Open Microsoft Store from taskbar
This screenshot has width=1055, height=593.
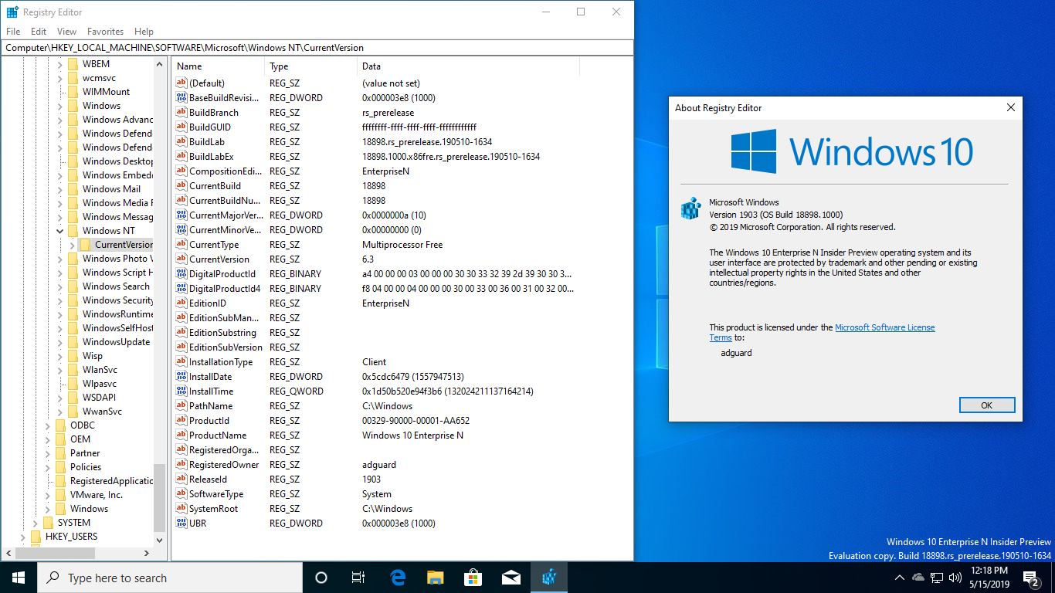[x=473, y=578]
